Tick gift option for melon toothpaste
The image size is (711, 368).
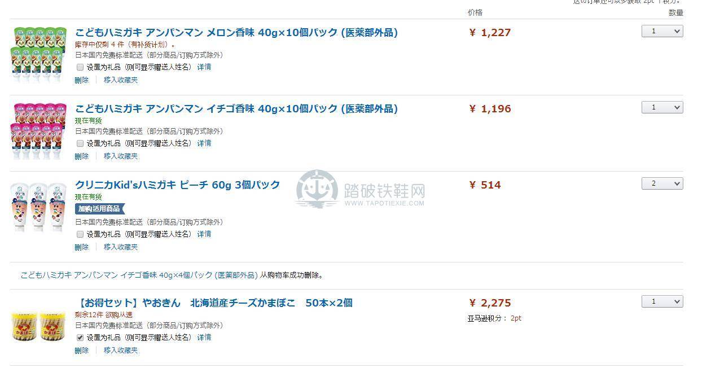tap(80, 67)
